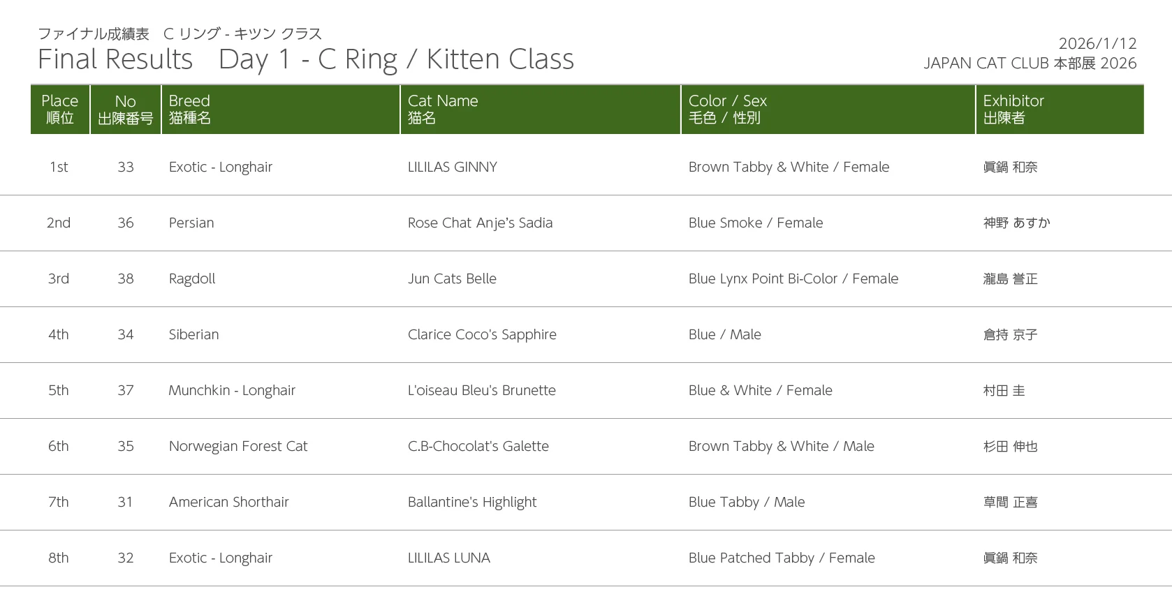Click the No column header
1172x594 pixels.
coord(126,109)
